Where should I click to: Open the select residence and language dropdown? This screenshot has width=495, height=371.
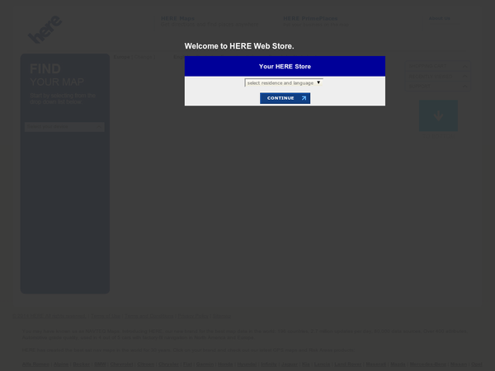click(x=284, y=82)
